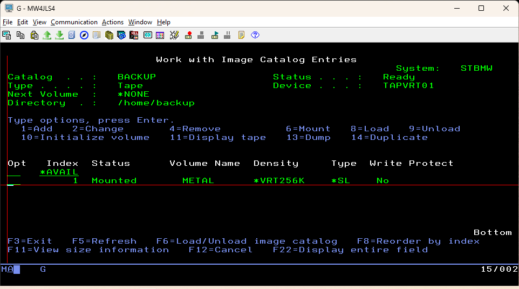Click the 14=Duplicate option text
This screenshot has height=289, width=519.
[x=390, y=137]
